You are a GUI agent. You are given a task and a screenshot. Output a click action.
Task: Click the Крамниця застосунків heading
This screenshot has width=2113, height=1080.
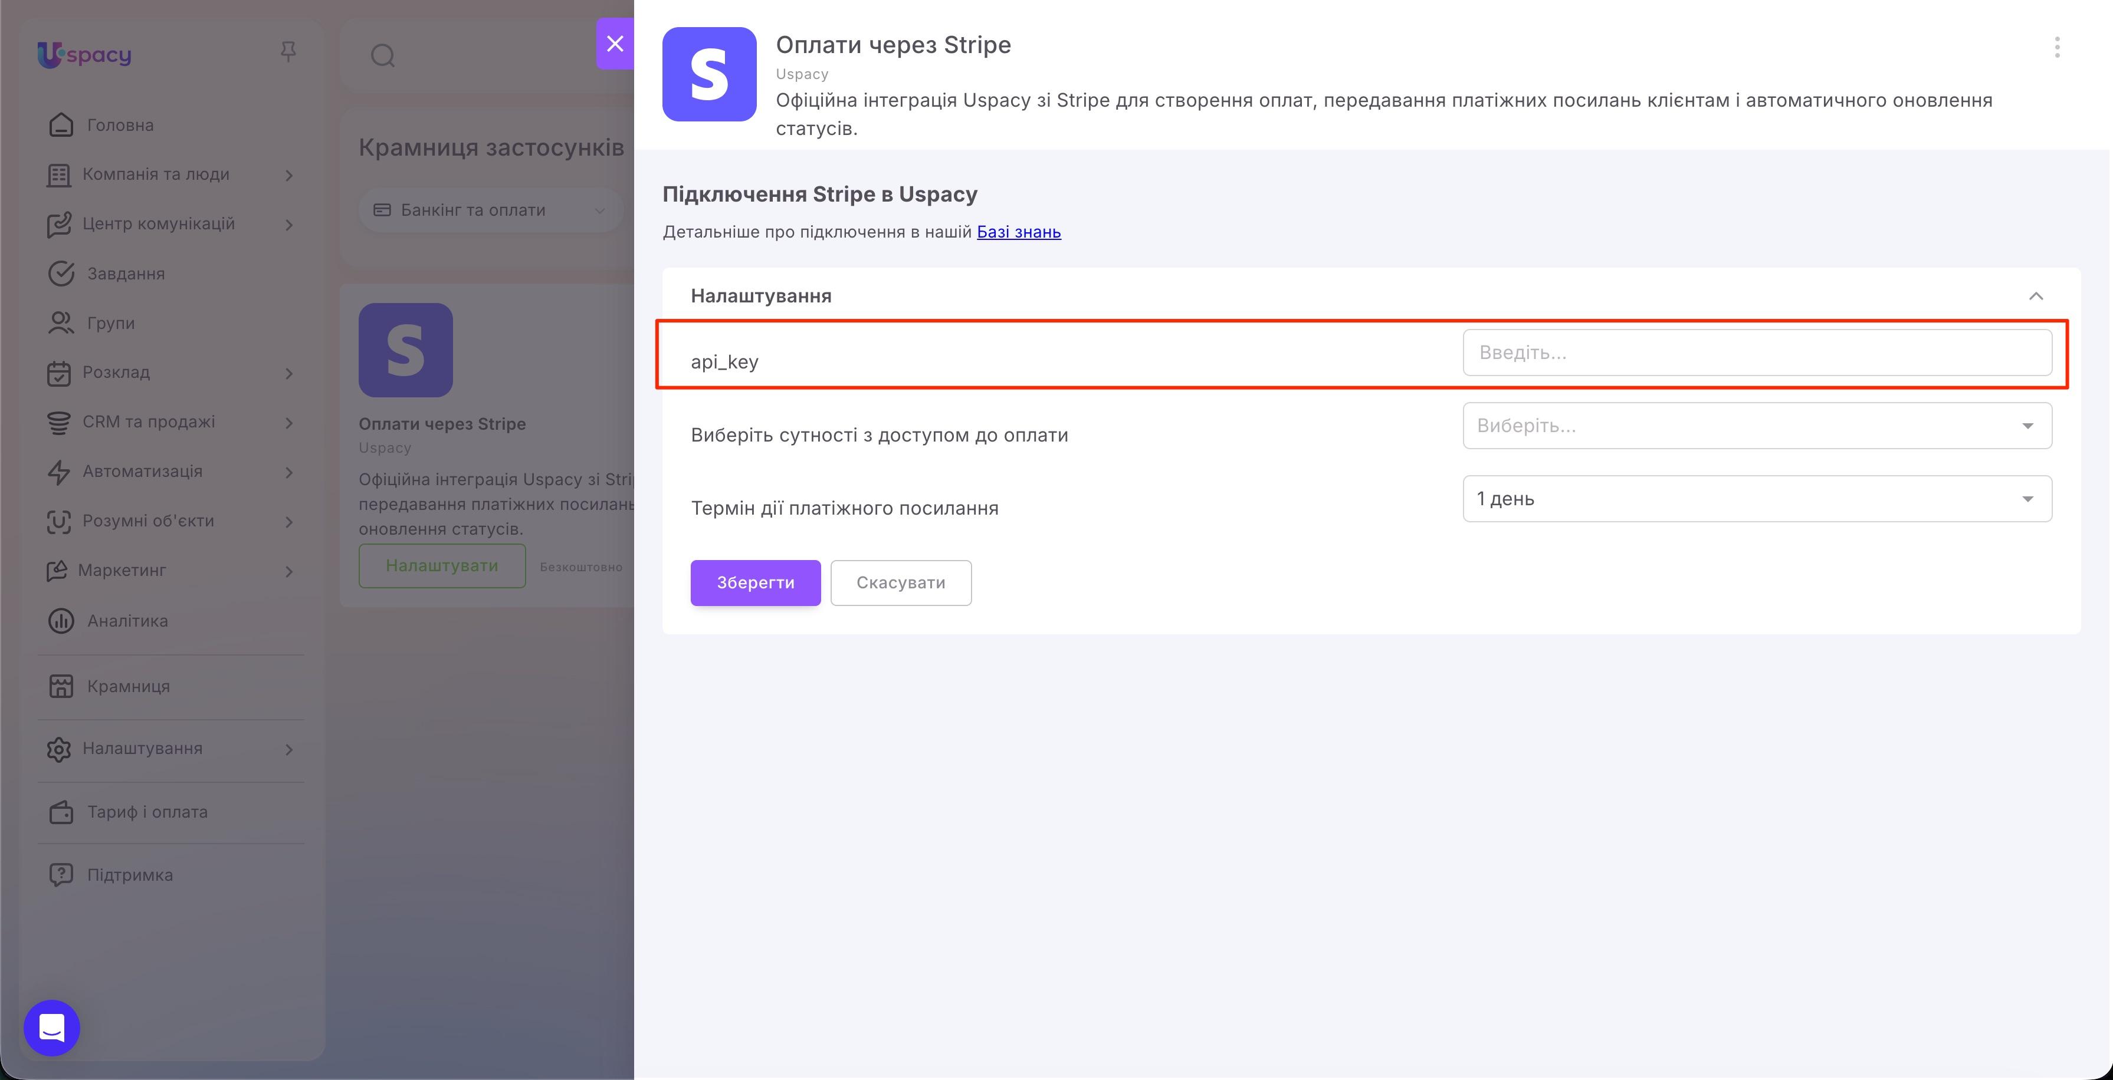coord(491,147)
